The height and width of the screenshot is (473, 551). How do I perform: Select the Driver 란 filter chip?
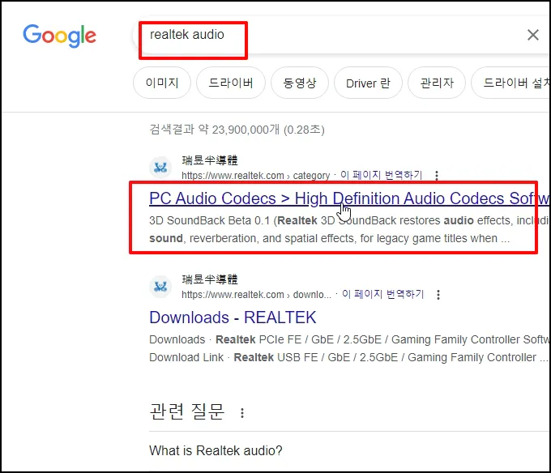[x=368, y=83]
